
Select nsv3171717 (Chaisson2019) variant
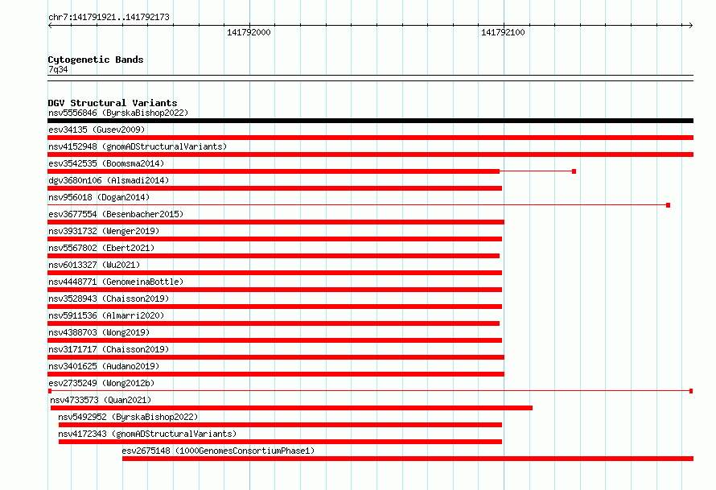tap(109, 349)
